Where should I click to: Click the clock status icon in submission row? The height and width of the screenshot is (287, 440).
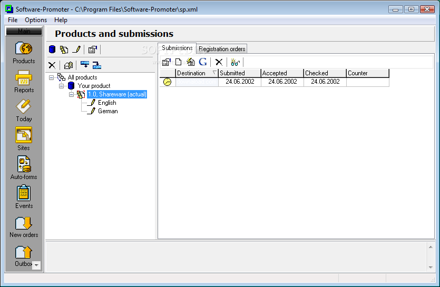pos(167,82)
